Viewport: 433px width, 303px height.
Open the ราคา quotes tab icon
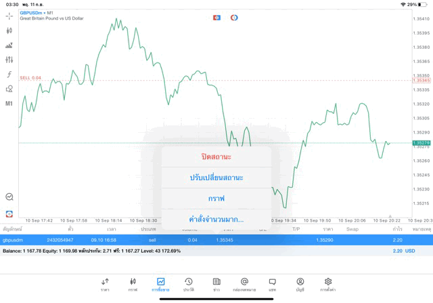point(105,283)
